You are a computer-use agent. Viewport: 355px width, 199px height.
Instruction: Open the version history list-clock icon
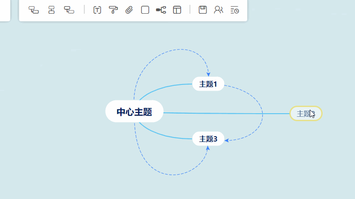click(x=235, y=10)
